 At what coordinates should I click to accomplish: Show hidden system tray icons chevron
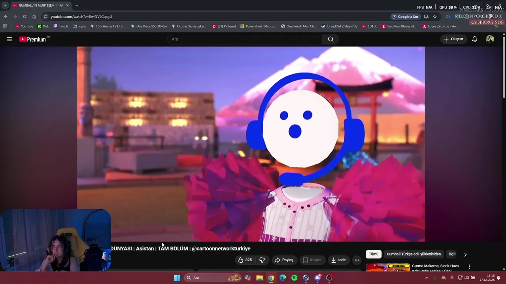tap(426, 278)
